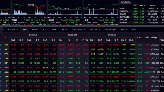164x92 pixels.
Task: Click matched volume 217,400
Action: (69, 81)
